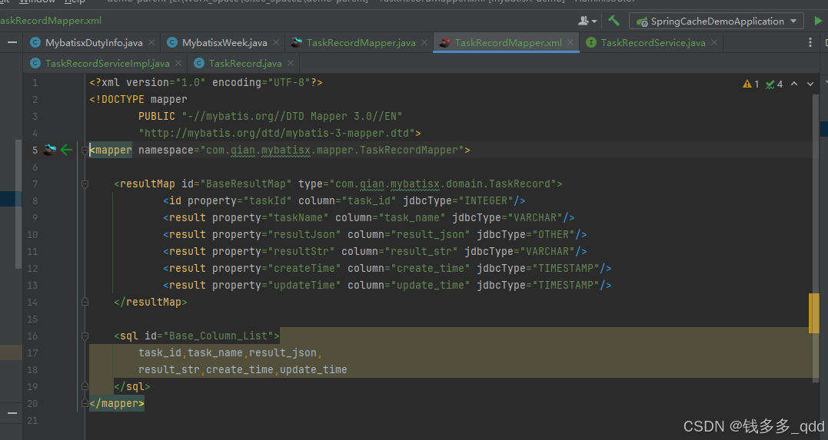The height and width of the screenshot is (440, 828).
Task: Collapse the mapper element fold on line 5
Action: tap(85, 151)
